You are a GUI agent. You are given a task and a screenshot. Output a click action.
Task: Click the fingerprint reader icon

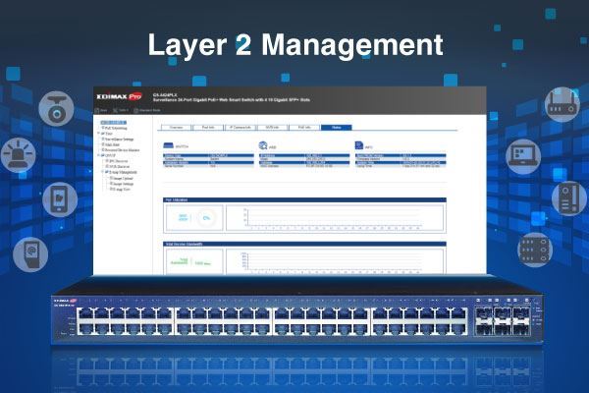29,253
